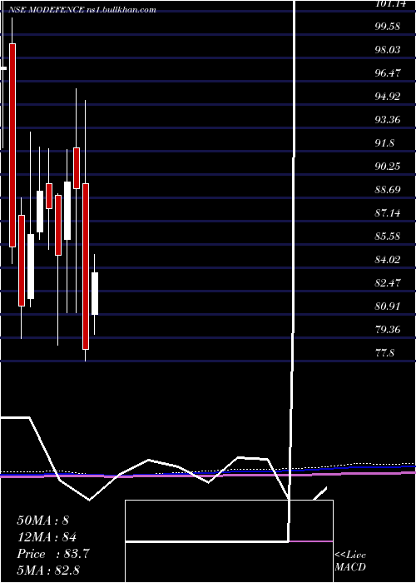This screenshot has width=416, height=583.
Task: Select the last white candlestick near 82
Action: point(95,294)
